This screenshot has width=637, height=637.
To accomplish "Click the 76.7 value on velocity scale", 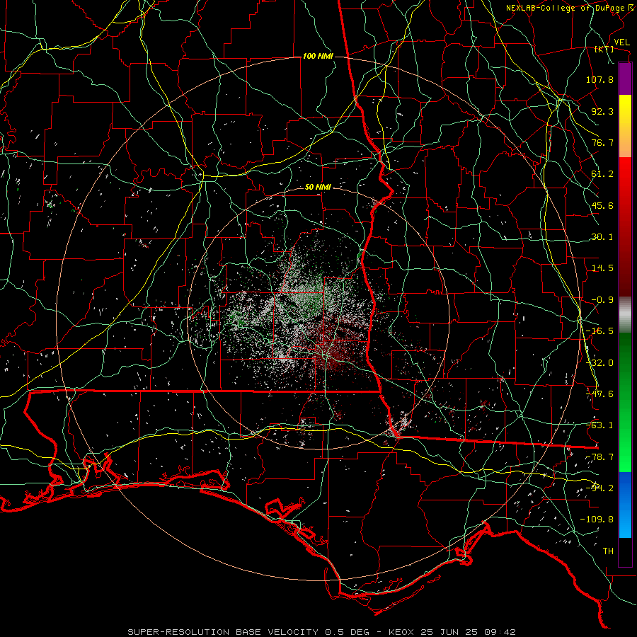I will pyautogui.click(x=602, y=142).
